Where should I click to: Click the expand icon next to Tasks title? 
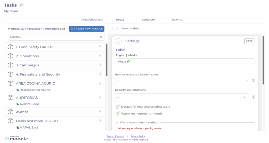pyautogui.click(x=22, y=5)
